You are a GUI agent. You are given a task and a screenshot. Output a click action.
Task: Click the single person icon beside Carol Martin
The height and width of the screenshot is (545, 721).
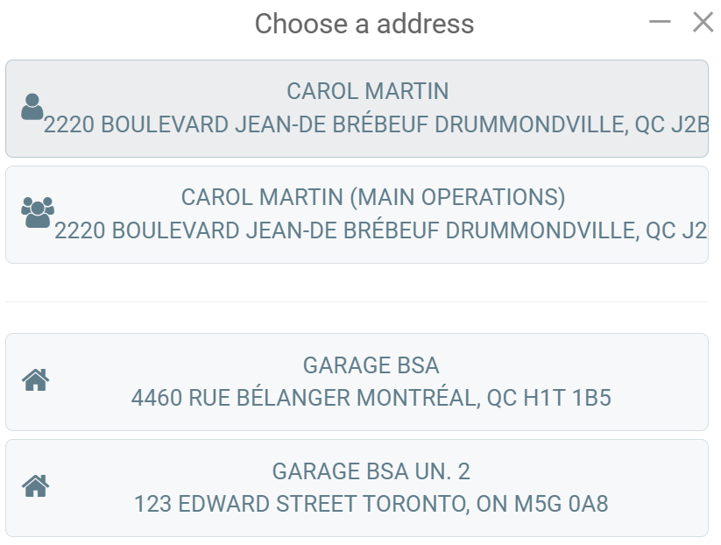click(x=32, y=107)
